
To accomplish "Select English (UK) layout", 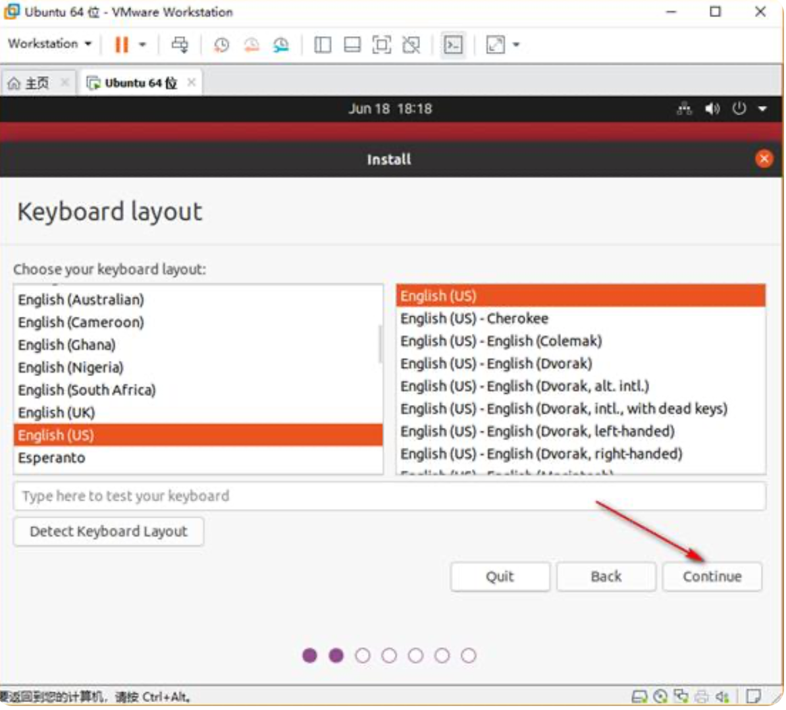I will 198,413.
